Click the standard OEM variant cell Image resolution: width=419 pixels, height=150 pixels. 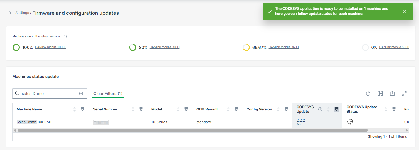click(217, 122)
